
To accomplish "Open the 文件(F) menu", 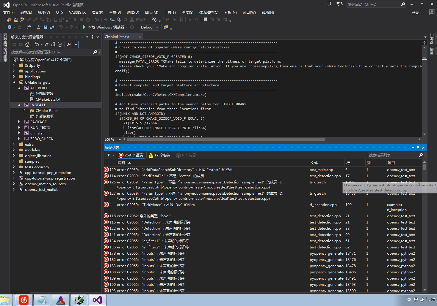I will click(9, 12).
